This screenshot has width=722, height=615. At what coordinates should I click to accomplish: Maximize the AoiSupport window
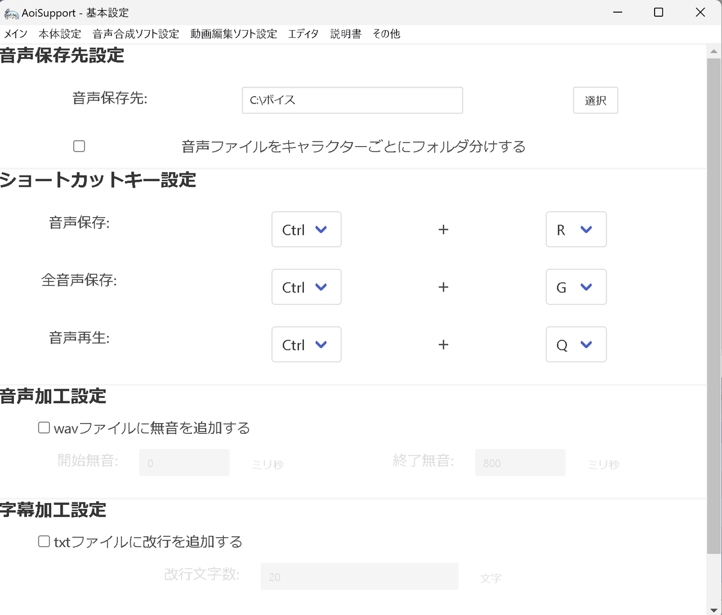(x=659, y=13)
